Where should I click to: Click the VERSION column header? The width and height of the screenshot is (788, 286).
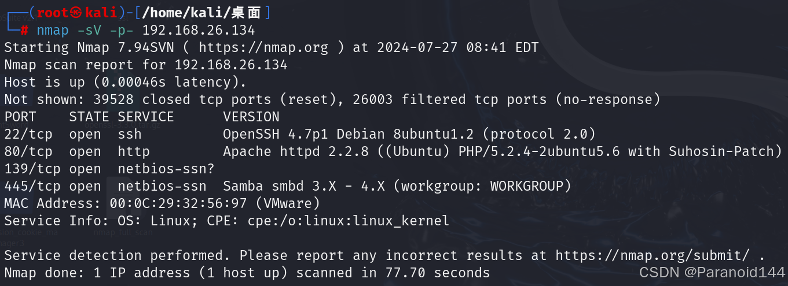pos(251,117)
